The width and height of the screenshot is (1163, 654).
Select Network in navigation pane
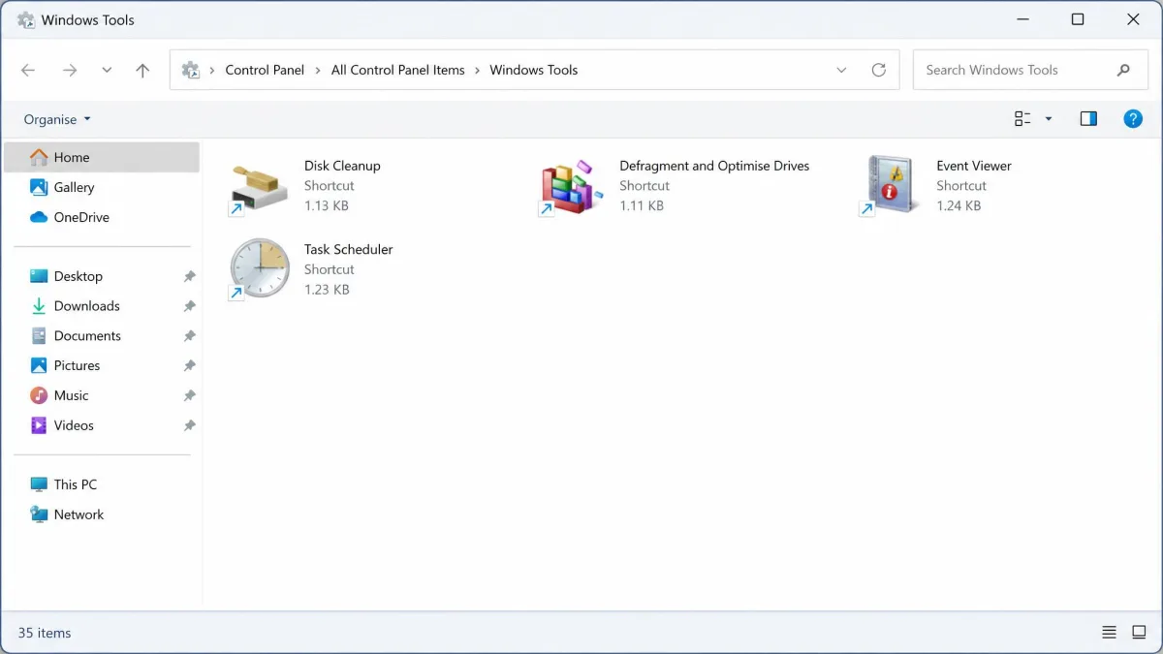102,514
